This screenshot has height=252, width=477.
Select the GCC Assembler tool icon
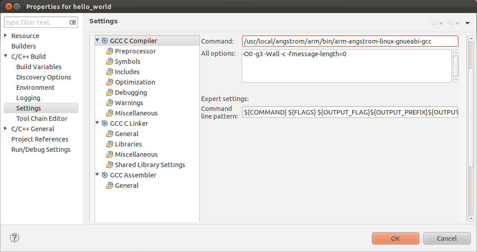[x=105, y=175]
